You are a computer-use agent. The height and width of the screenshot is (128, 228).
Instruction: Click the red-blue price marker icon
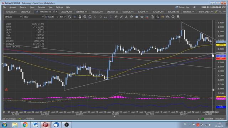(147, 17)
